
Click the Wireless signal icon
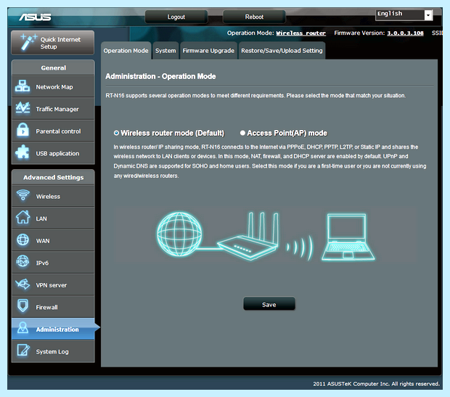tap(23, 195)
